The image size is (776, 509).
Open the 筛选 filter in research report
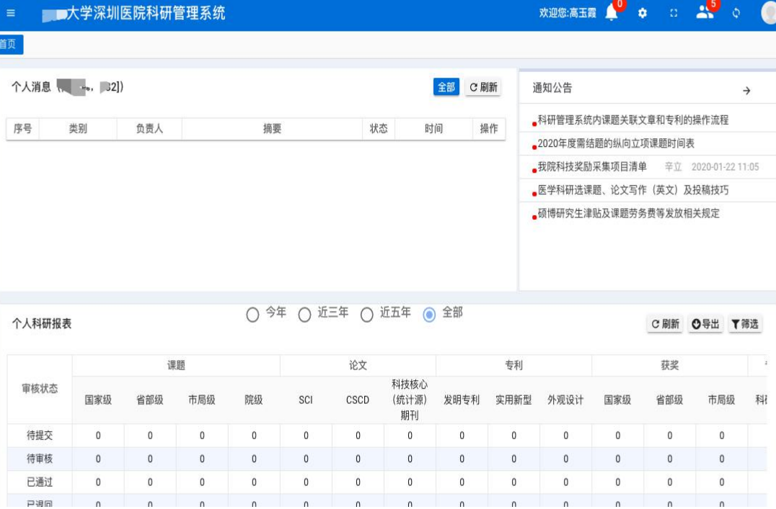click(744, 324)
